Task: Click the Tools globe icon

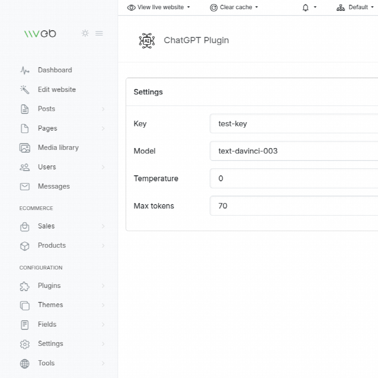Action: 24,364
